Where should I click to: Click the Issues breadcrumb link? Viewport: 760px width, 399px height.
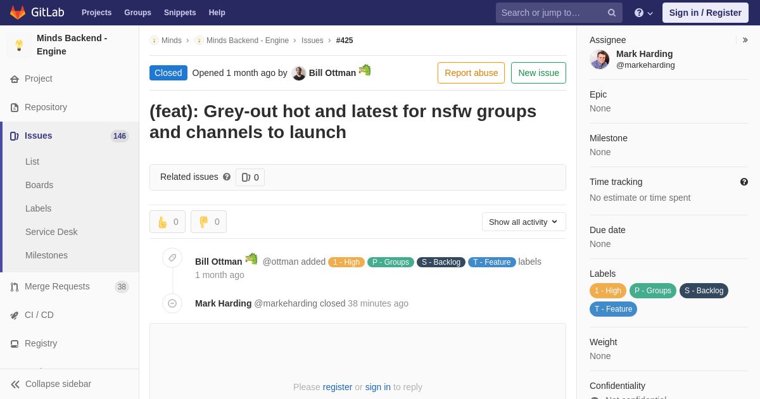[312, 41]
